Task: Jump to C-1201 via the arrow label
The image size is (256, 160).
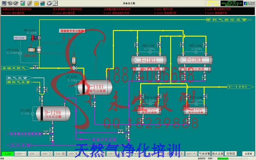Action: pyautogui.click(x=240, y=87)
